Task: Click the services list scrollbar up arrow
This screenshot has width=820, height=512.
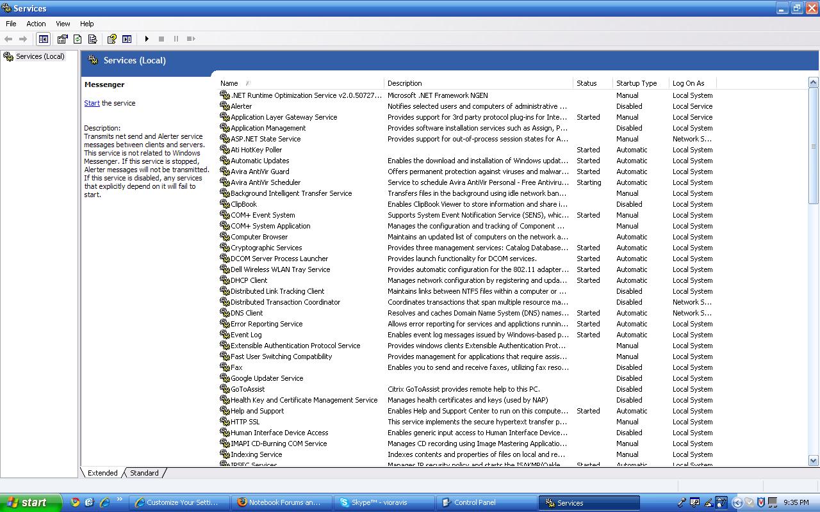Action: (x=814, y=82)
